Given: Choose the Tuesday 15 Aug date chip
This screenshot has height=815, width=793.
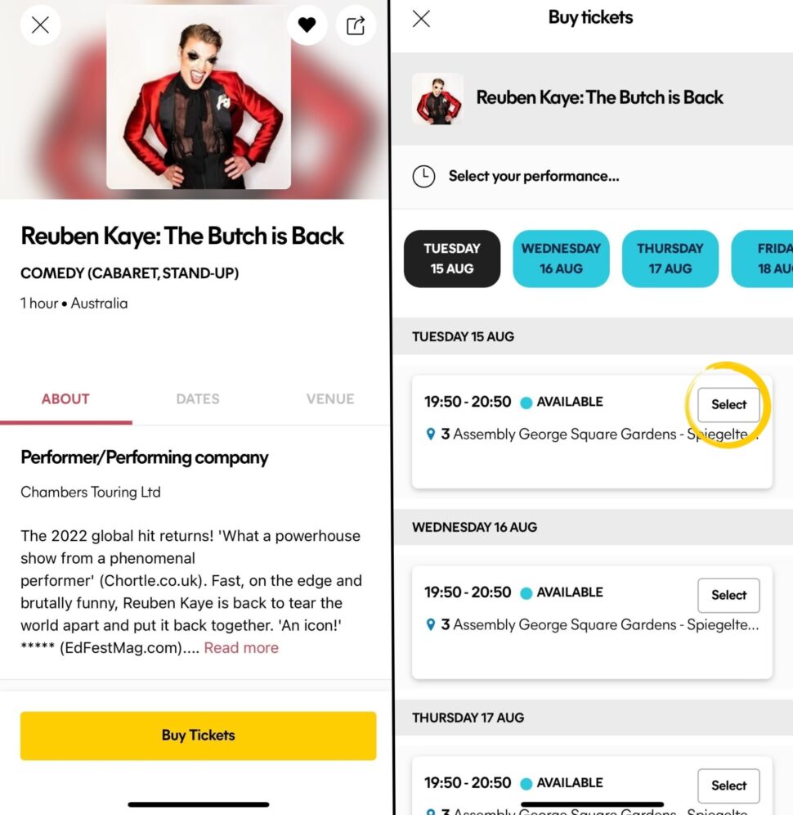Looking at the screenshot, I should [x=452, y=259].
